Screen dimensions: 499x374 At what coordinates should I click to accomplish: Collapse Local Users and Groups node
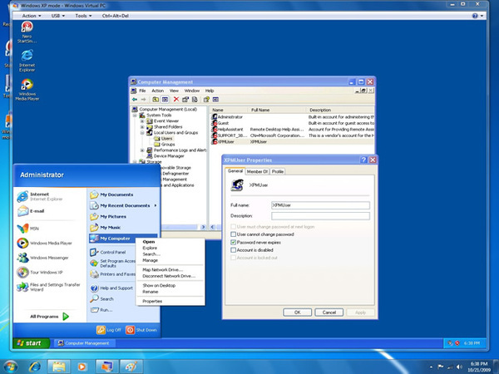(142, 133)
